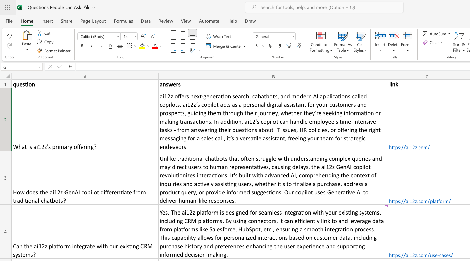Cut the selected cells
The width and height of the screenshot is (470, 261).
[x=44, y=33]
